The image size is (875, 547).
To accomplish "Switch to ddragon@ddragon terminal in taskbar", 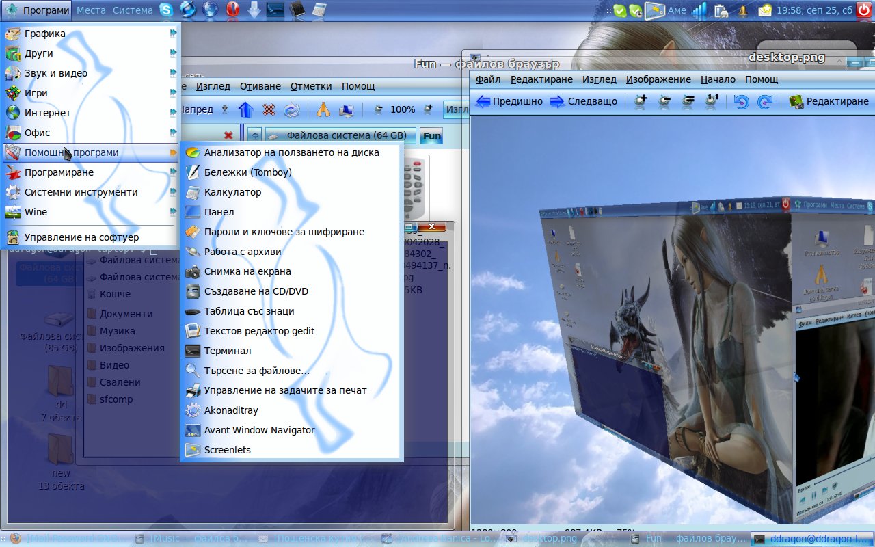I will 811,539.
